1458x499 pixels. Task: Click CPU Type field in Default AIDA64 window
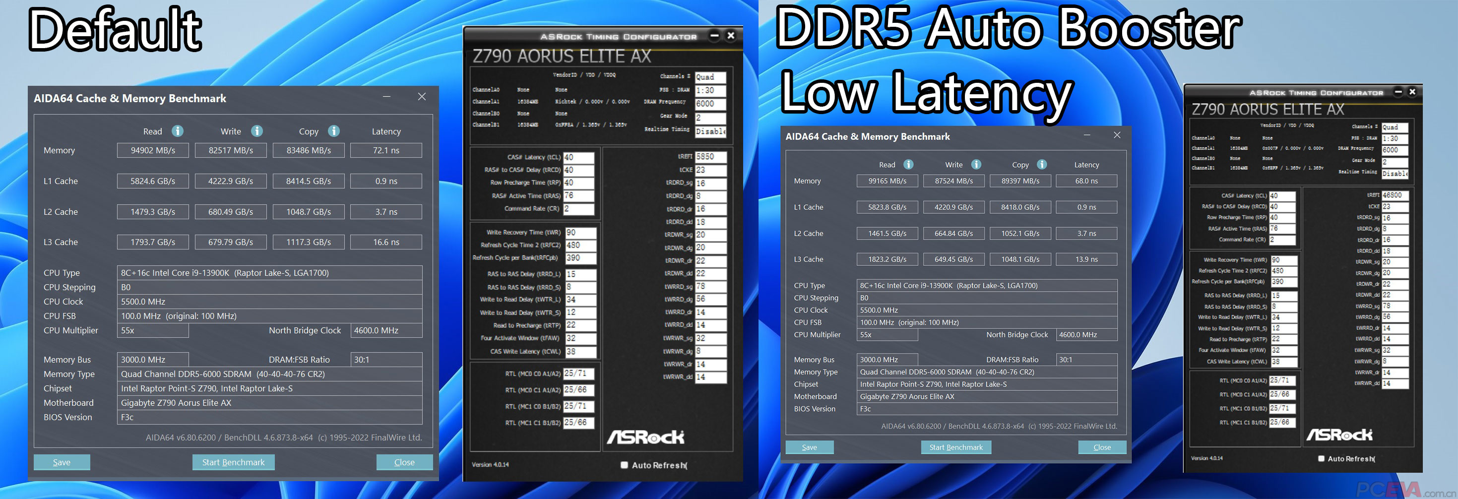coord(269,273)
